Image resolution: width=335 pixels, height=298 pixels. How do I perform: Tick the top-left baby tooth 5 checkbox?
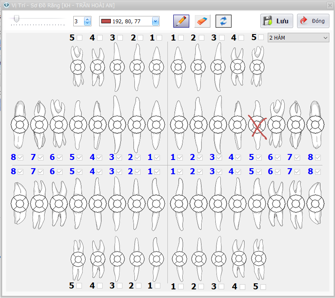coord(79,38)
